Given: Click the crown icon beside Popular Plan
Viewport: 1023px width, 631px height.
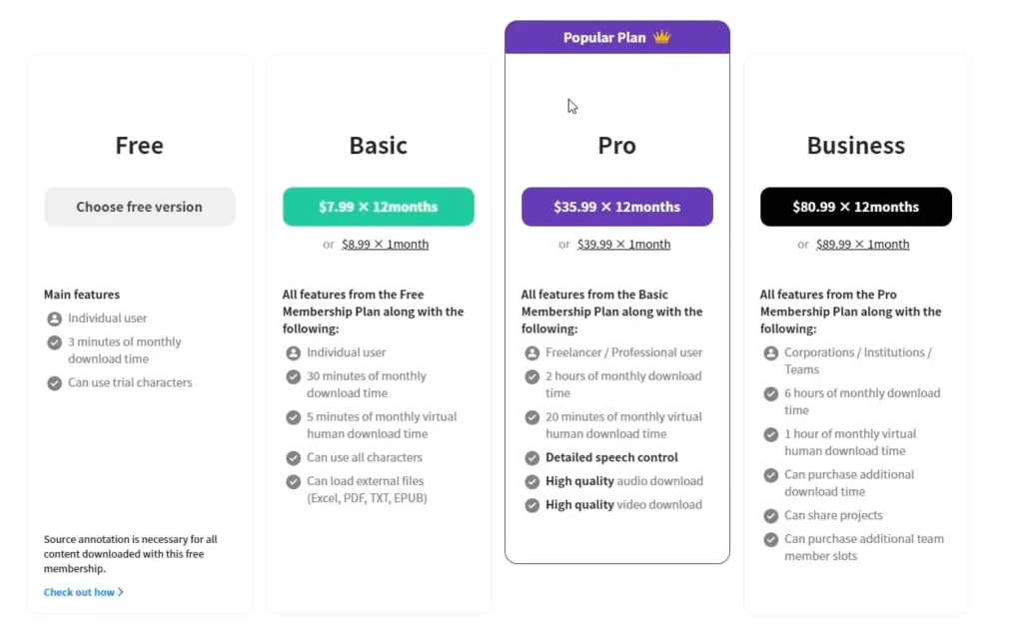Looking at the screenshot, I should coord(661,37).
